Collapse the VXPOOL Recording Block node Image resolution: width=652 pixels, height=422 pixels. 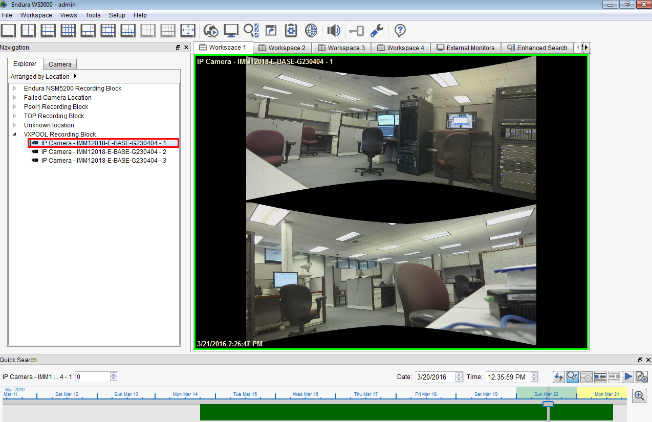point(15,135)
